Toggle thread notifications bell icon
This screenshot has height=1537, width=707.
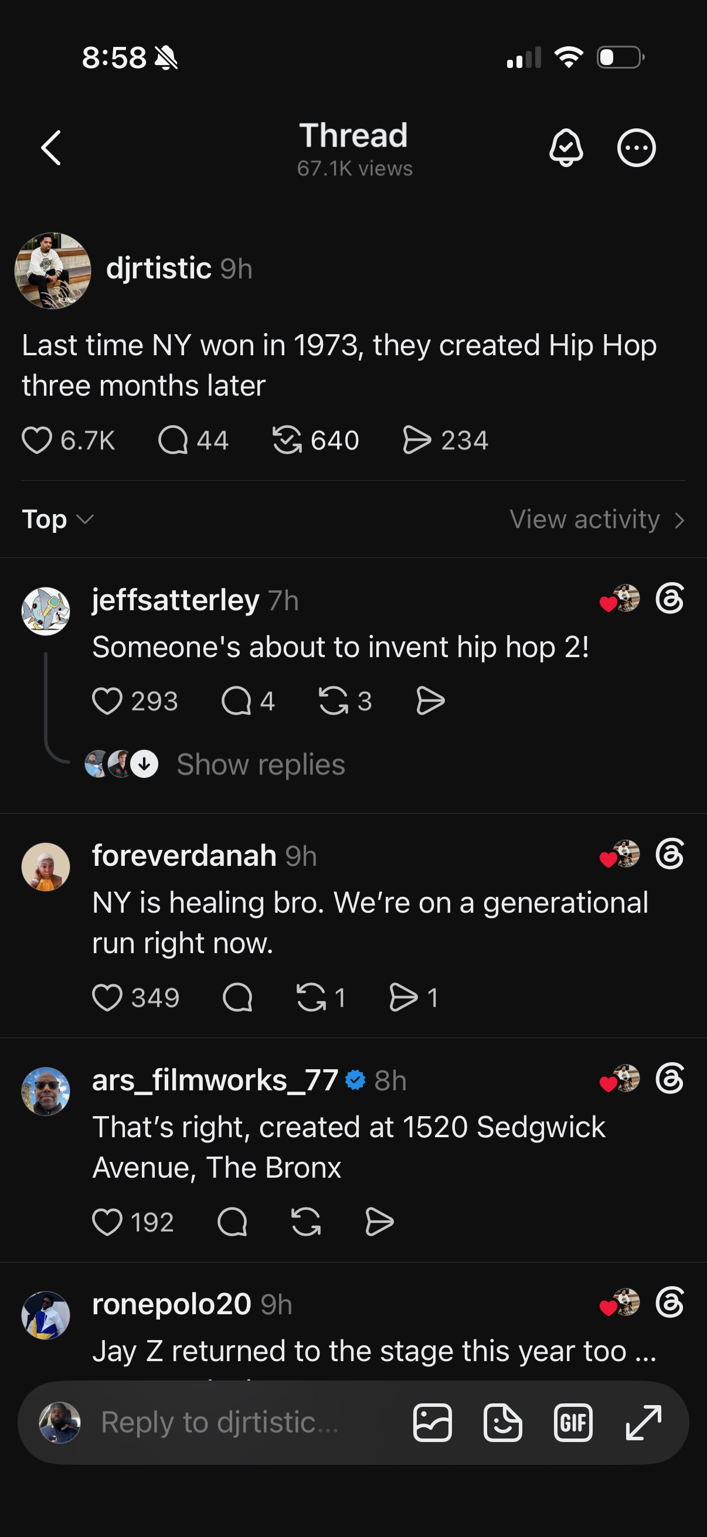click(x=566, y=147)
